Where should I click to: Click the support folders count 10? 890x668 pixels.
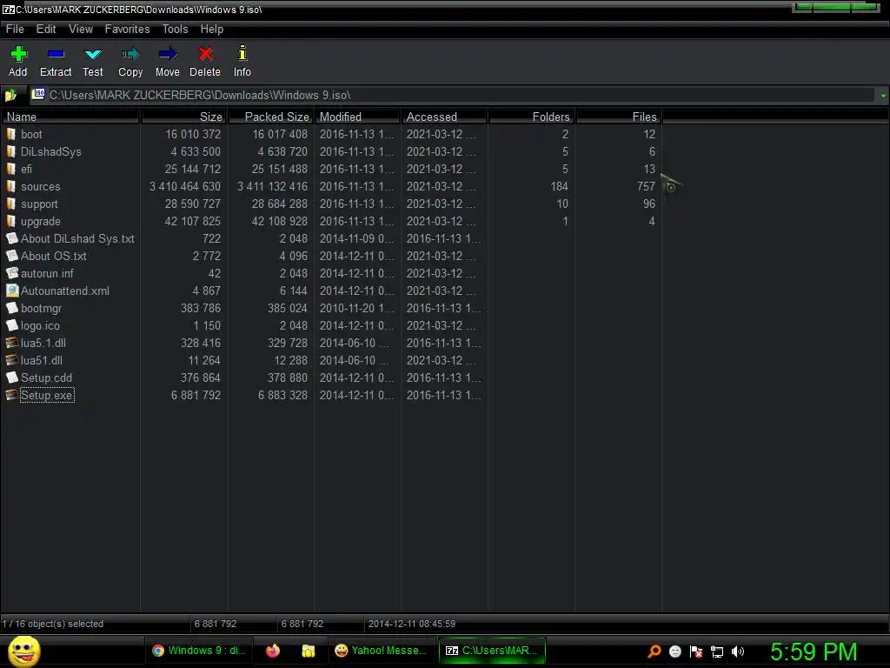[562, 204]
